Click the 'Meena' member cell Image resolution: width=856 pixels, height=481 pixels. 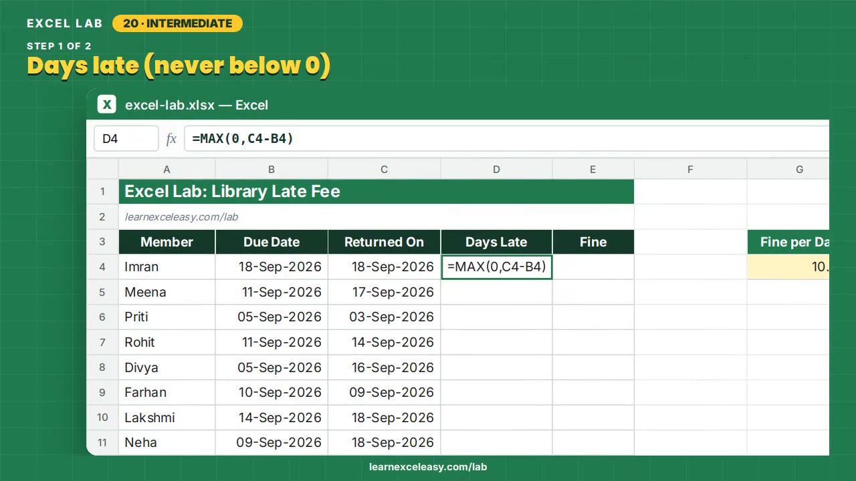(x=167, y=292)
